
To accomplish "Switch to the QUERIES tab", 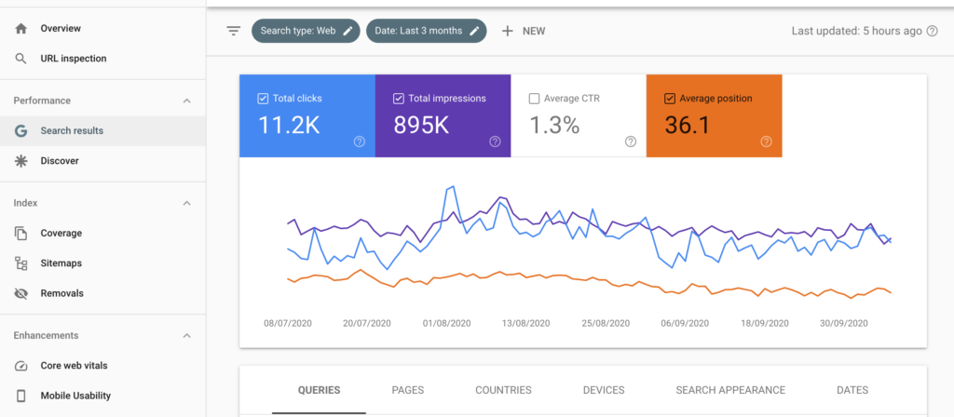I will point(319,390).
